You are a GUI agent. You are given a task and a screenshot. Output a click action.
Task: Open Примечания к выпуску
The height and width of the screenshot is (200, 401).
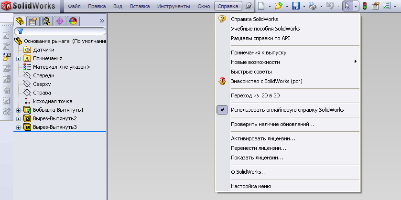click(x=259, y=53)
